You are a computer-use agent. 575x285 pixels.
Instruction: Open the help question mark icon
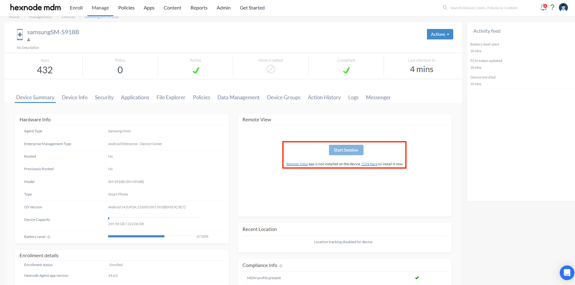552,7
